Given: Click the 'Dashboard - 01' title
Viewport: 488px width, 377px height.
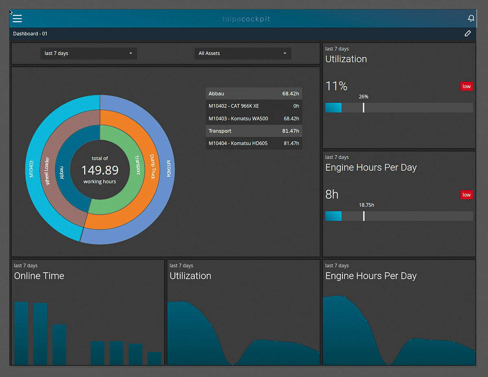Looking at the screenshot, I should pyautogui.click(x=30, y=34).
